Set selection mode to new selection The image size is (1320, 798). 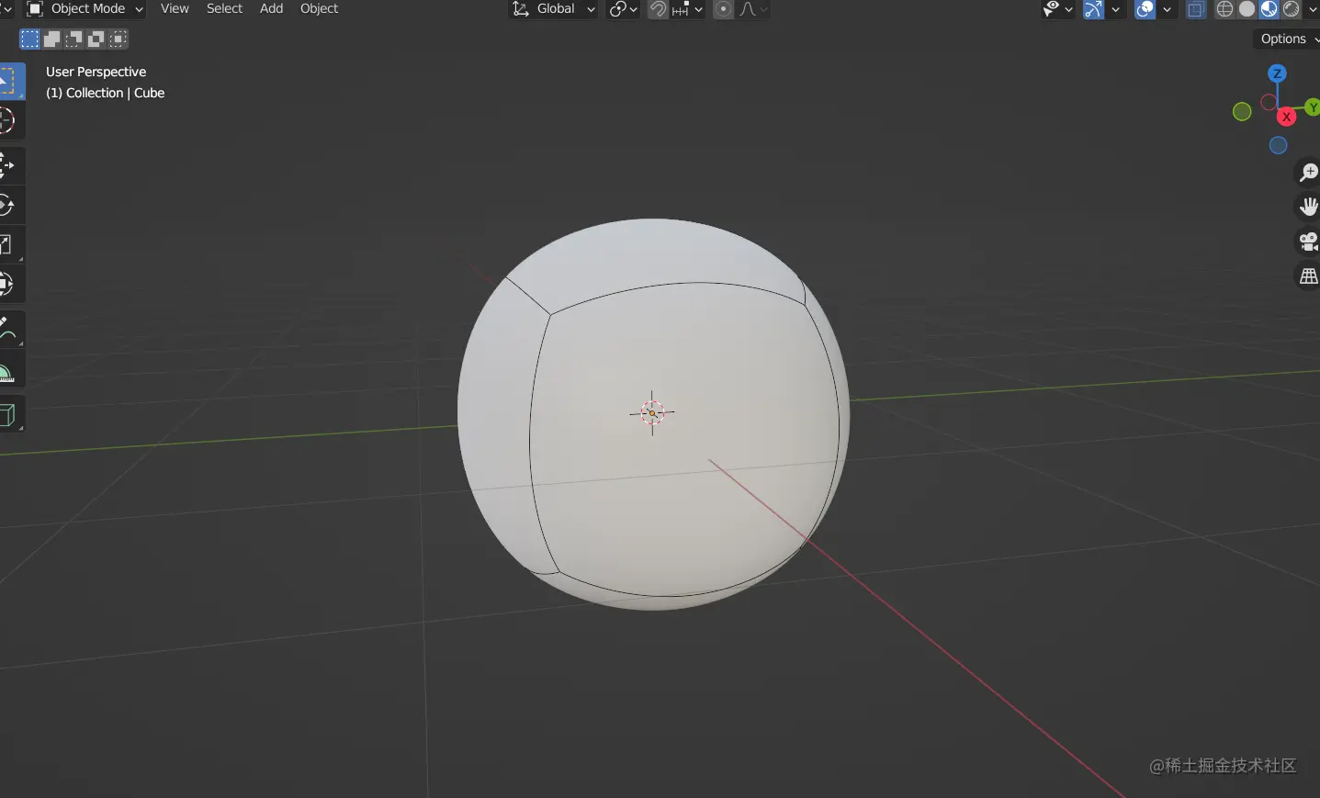(x=29, y=39)
